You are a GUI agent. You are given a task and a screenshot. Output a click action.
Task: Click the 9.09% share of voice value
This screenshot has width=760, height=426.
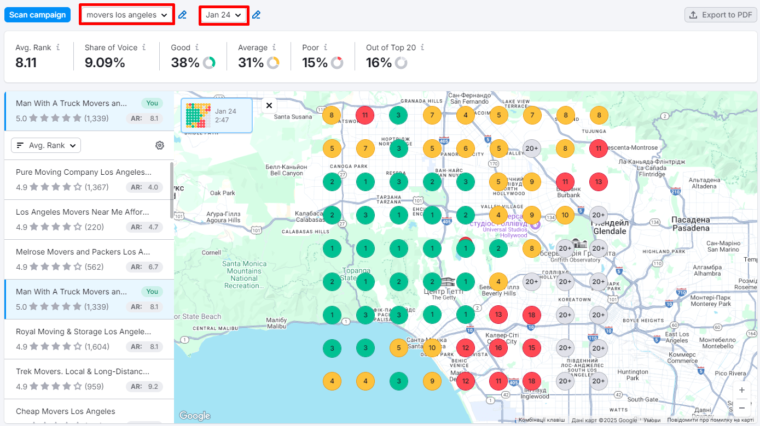click(x=105, y=63)
